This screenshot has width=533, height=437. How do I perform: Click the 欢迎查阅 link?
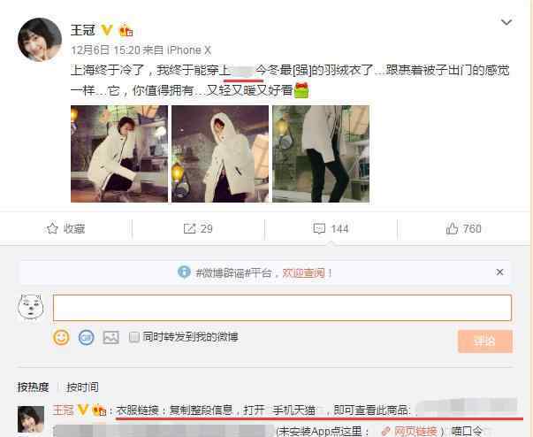303,272
